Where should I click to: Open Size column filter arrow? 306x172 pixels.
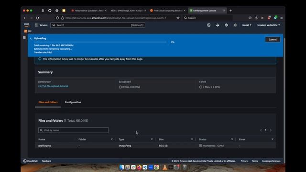coord(192,139)
